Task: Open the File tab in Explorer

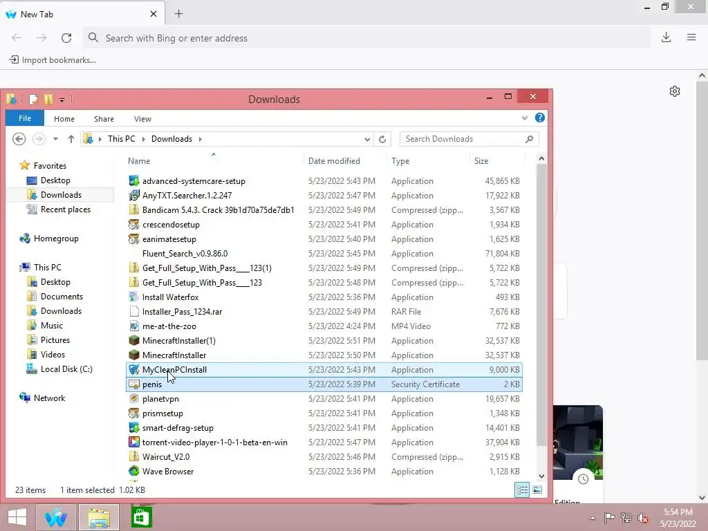Action: click(25, 118)
